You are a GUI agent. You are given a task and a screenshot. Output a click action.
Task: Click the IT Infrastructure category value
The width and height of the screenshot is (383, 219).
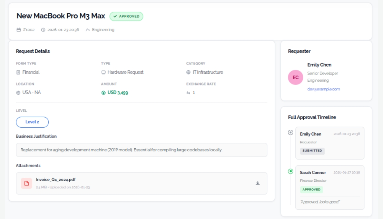click(x=208, y=72)
